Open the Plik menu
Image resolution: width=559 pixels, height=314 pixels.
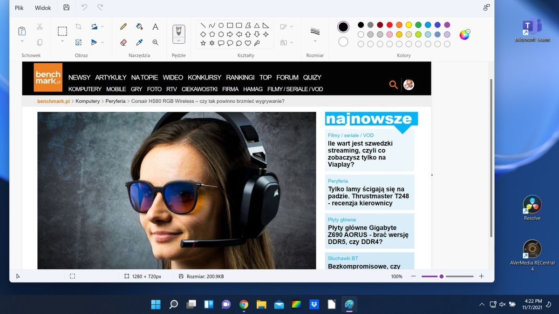pos(19,8)
